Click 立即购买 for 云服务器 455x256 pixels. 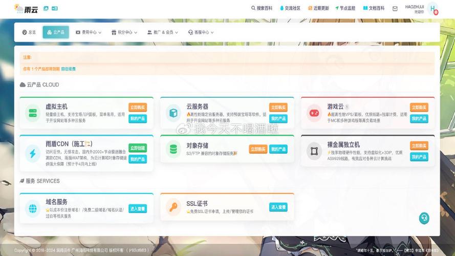coord(278,108)
